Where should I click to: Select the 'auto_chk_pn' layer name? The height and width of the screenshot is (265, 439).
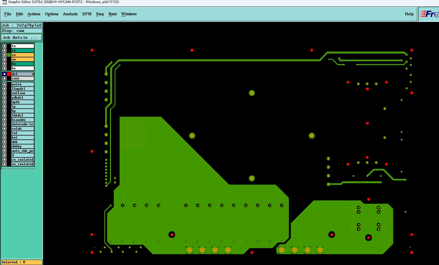(22, 151)
